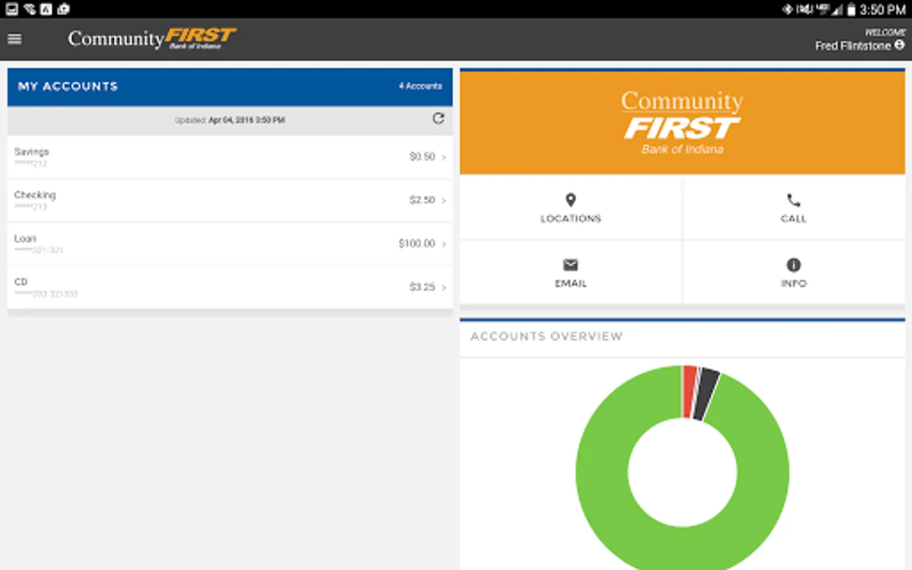Click the 4 Accounts count label
The width and height of the screenshot is (912, 570).
421,86
